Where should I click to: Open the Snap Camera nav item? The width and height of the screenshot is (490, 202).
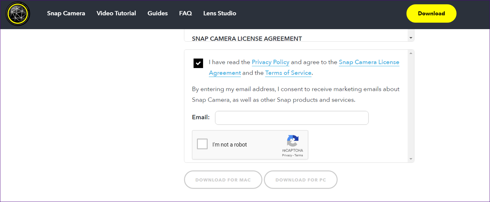coord(66,13)
